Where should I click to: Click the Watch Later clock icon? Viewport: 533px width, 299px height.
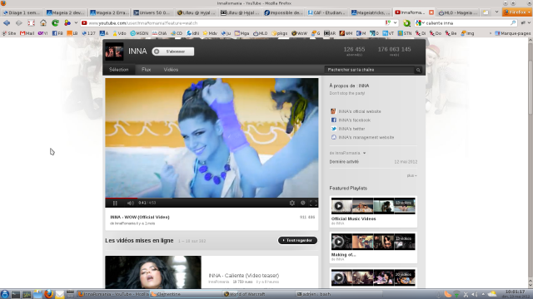302,203
